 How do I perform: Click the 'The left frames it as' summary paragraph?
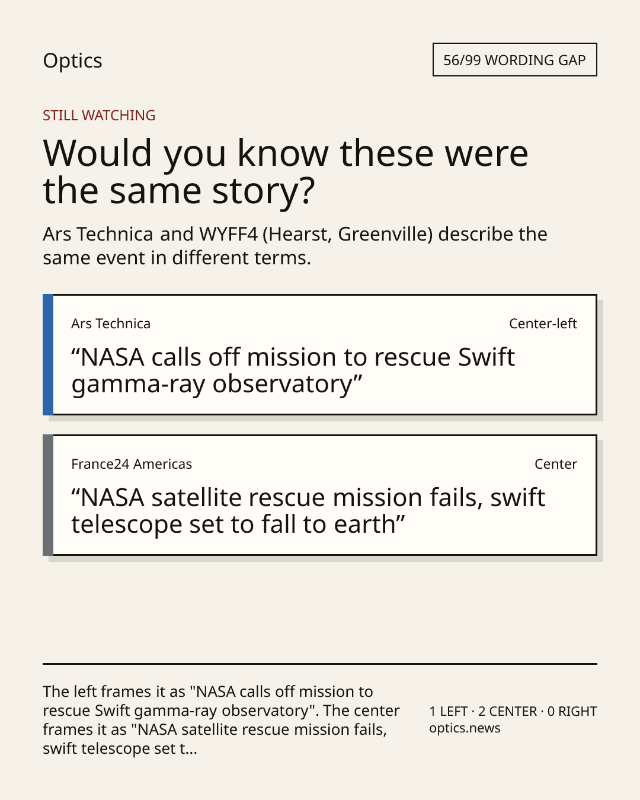click(x=221, y=720)
